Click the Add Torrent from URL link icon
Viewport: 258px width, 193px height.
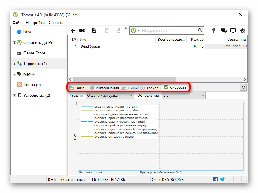pos(82,31)
